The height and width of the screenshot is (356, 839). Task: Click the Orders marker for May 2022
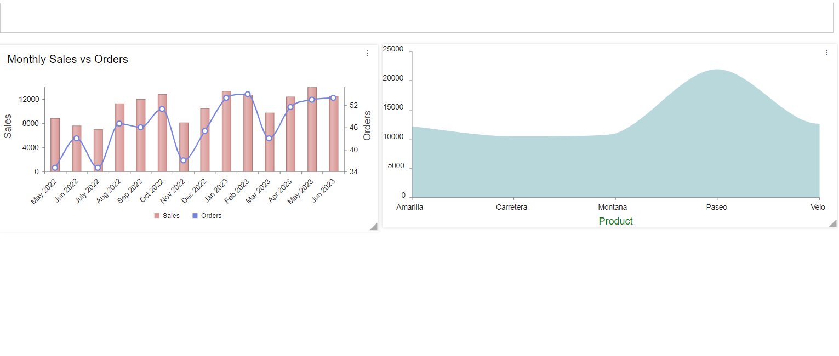point(55,168)
